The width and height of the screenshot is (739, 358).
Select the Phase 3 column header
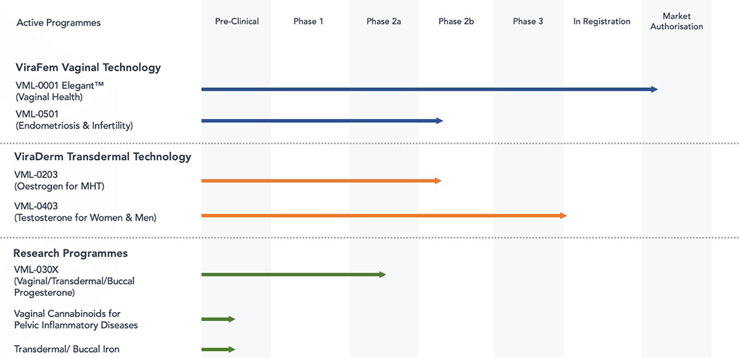(x=528, y=21)
